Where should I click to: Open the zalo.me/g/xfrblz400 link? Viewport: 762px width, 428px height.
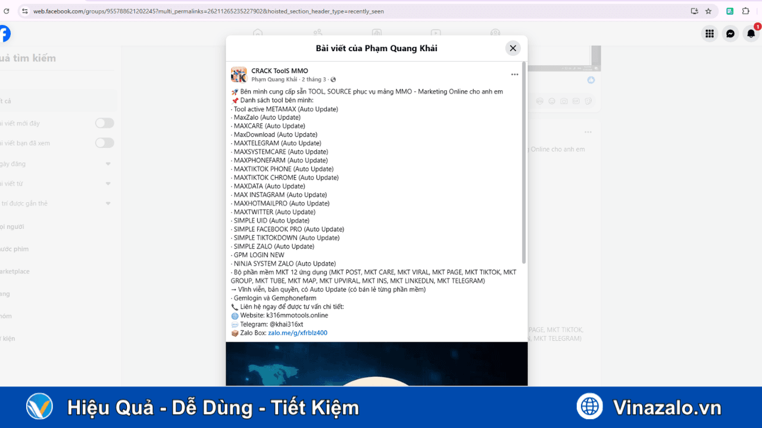point(297,332)
